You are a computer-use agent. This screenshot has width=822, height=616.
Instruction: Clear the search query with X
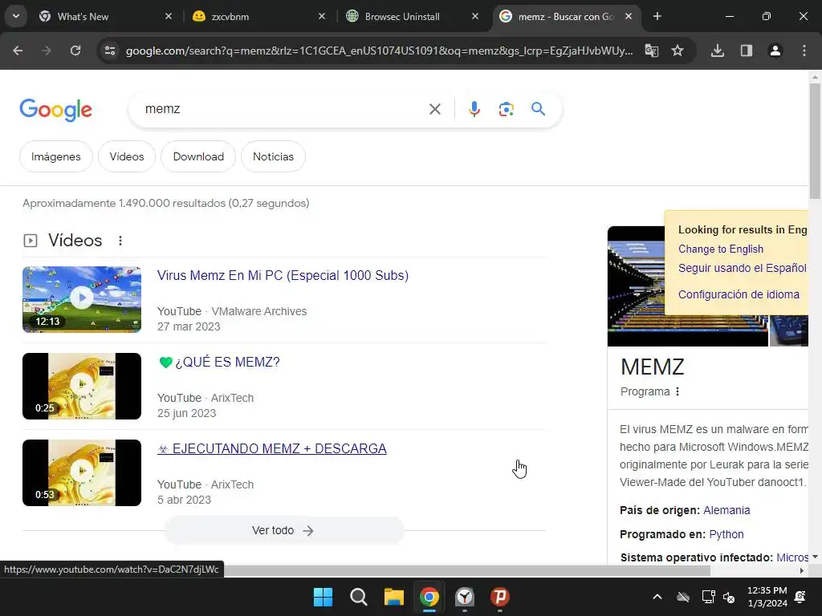pos(435,109)
